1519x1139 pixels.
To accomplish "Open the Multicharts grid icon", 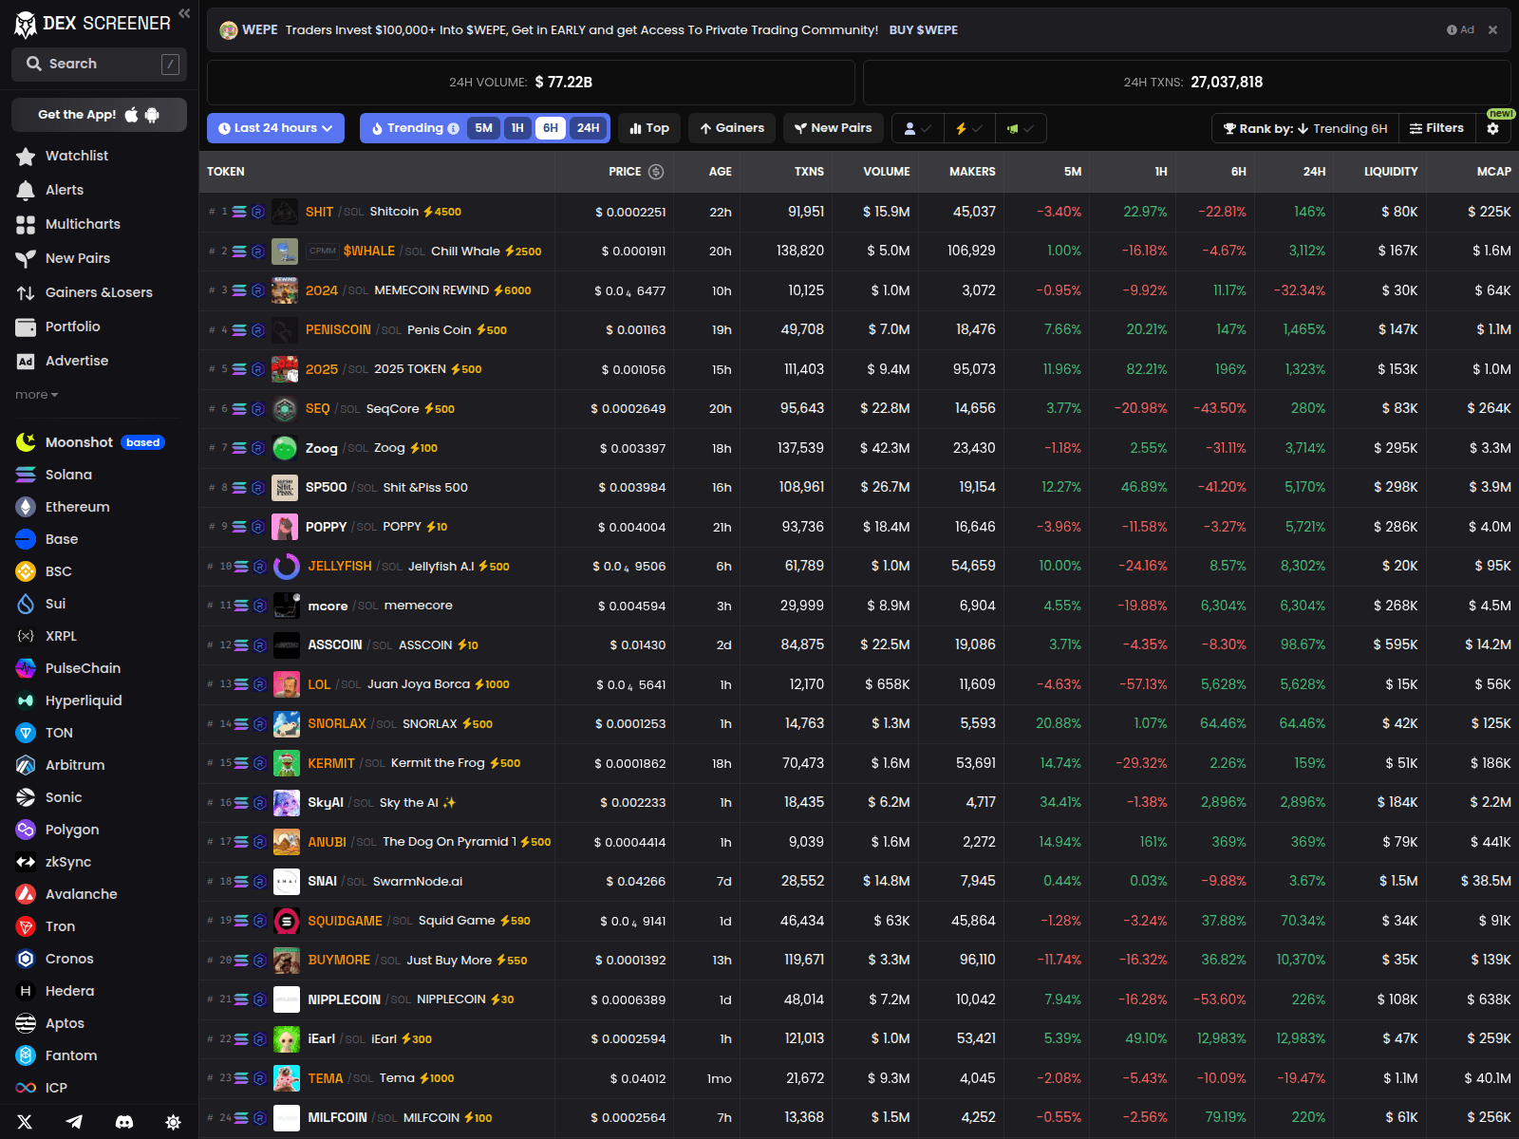I will (x=26, y=224).
